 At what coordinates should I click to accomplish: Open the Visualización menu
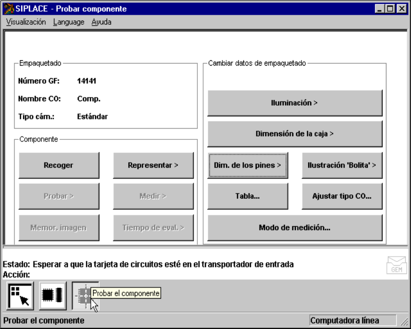[x=26, y=22]
